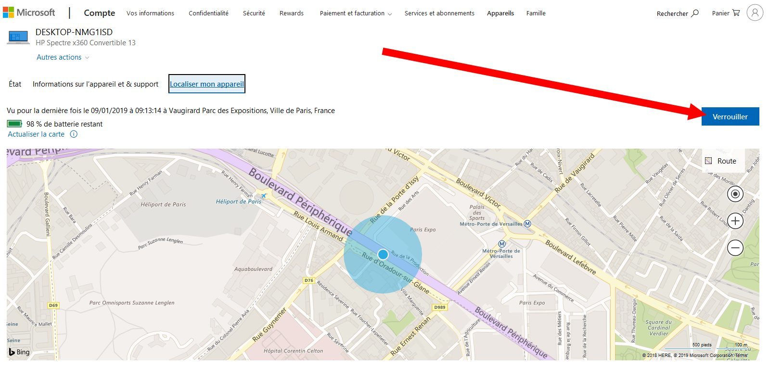Zoom in on the map

coord(735,221)
